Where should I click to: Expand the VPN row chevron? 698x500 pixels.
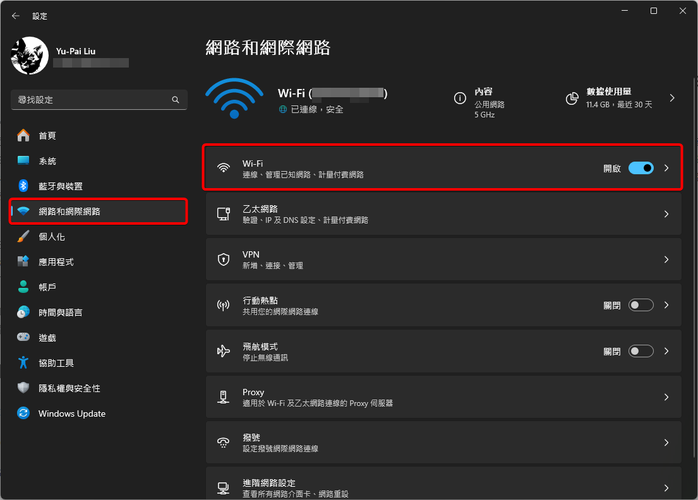[x=666, y=259]
